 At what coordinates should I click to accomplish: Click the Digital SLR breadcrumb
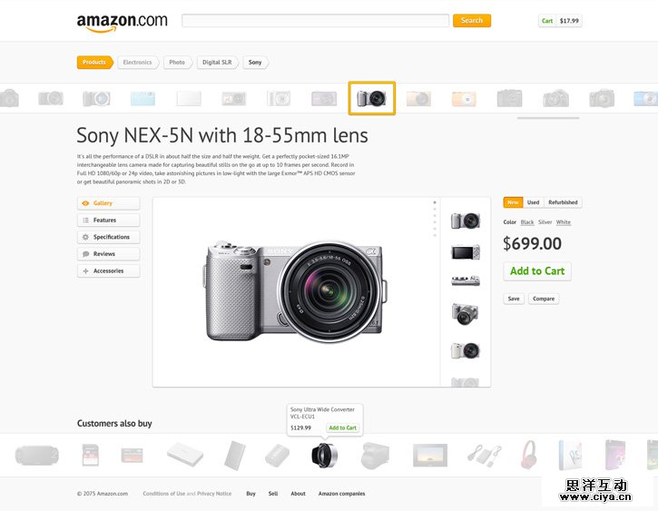pyautogui.click(x=218, y=62)
